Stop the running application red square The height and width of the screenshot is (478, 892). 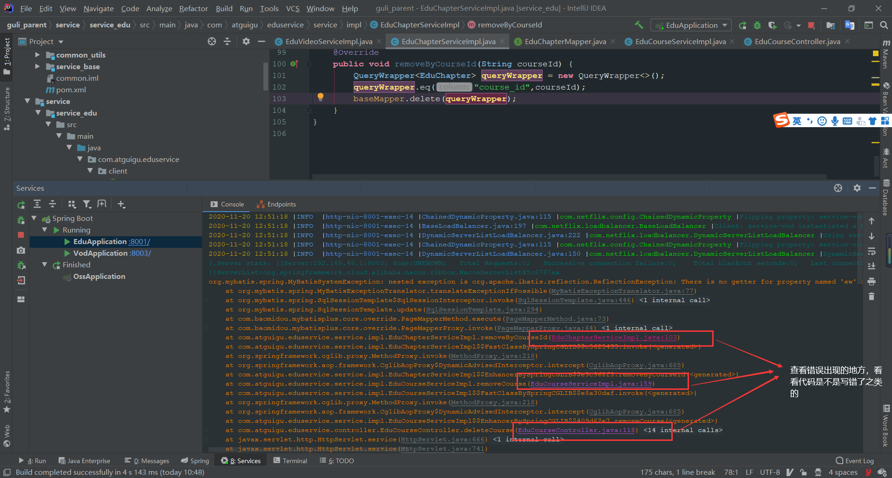pyautogui.click(x=811, y=25)
